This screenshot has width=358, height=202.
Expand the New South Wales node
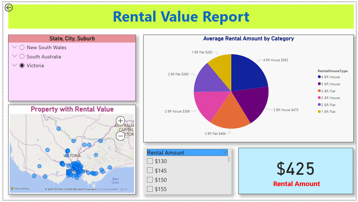pyautogui.click(x=15, y=47)
